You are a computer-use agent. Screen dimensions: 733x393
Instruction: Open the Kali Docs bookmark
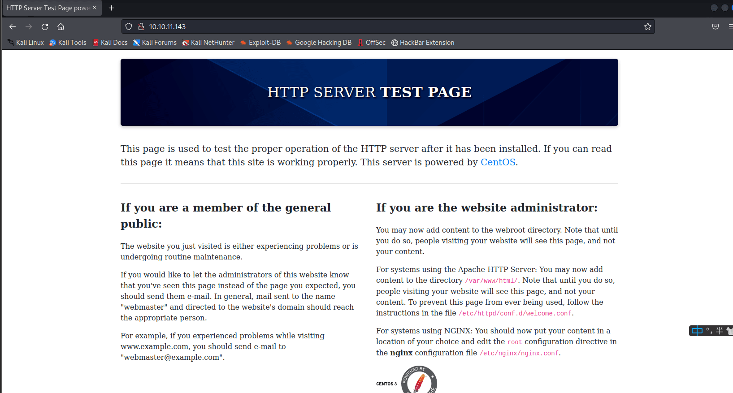point(110,43)
